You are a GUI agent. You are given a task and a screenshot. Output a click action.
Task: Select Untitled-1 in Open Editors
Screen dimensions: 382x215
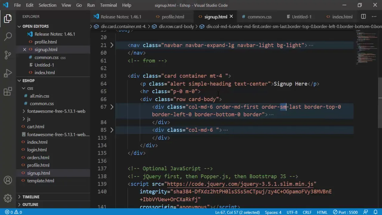[44, 65]
